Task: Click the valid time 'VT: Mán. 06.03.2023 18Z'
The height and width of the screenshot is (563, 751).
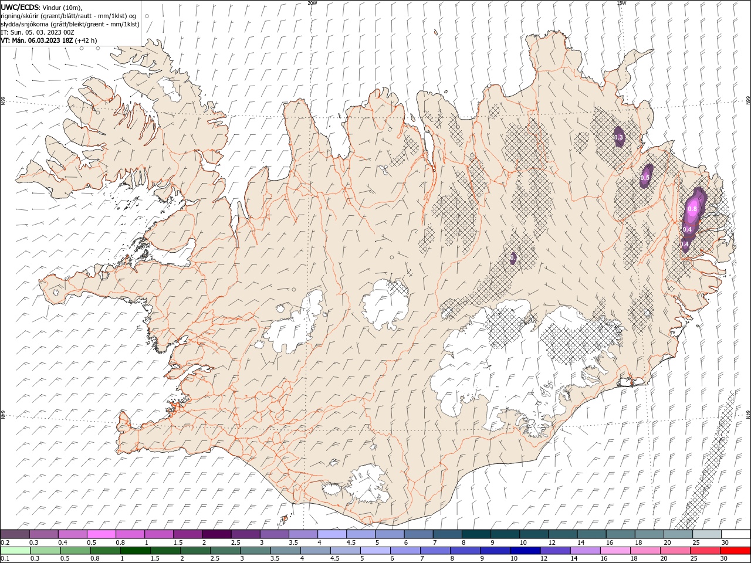Action: pyautogui.click(x=36, y=40)
